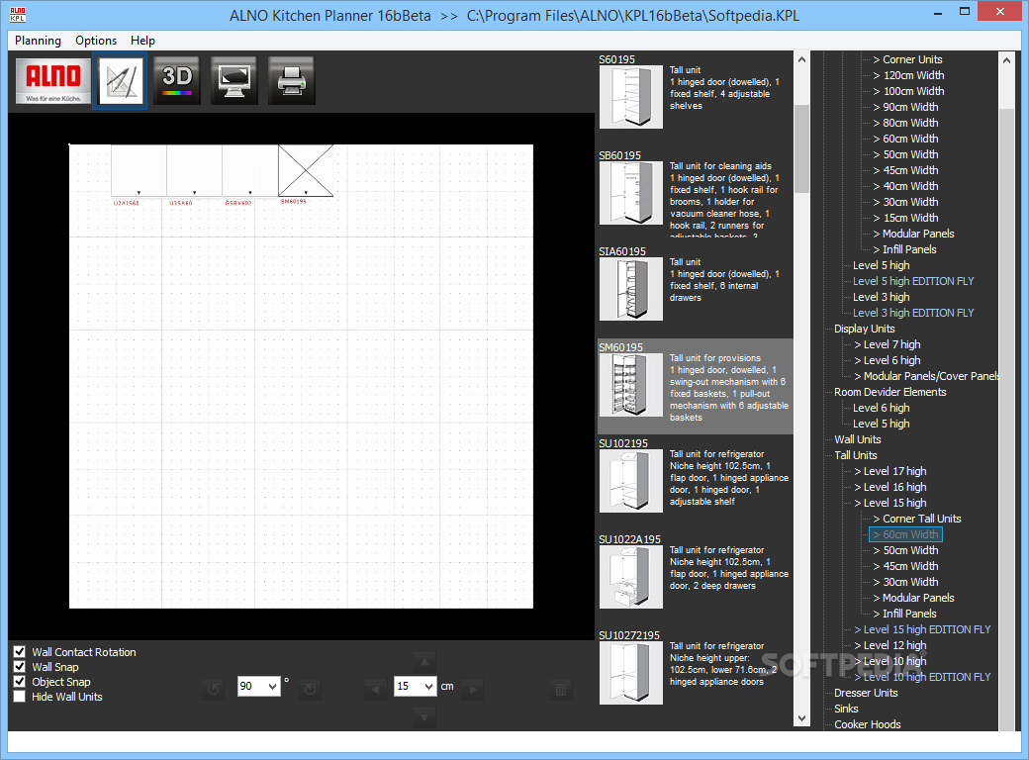Image resolution: width=1029 pixels, height=760 pixels.
Task: Select the 2D floor plan drawing view
Action: pos(120,81)
